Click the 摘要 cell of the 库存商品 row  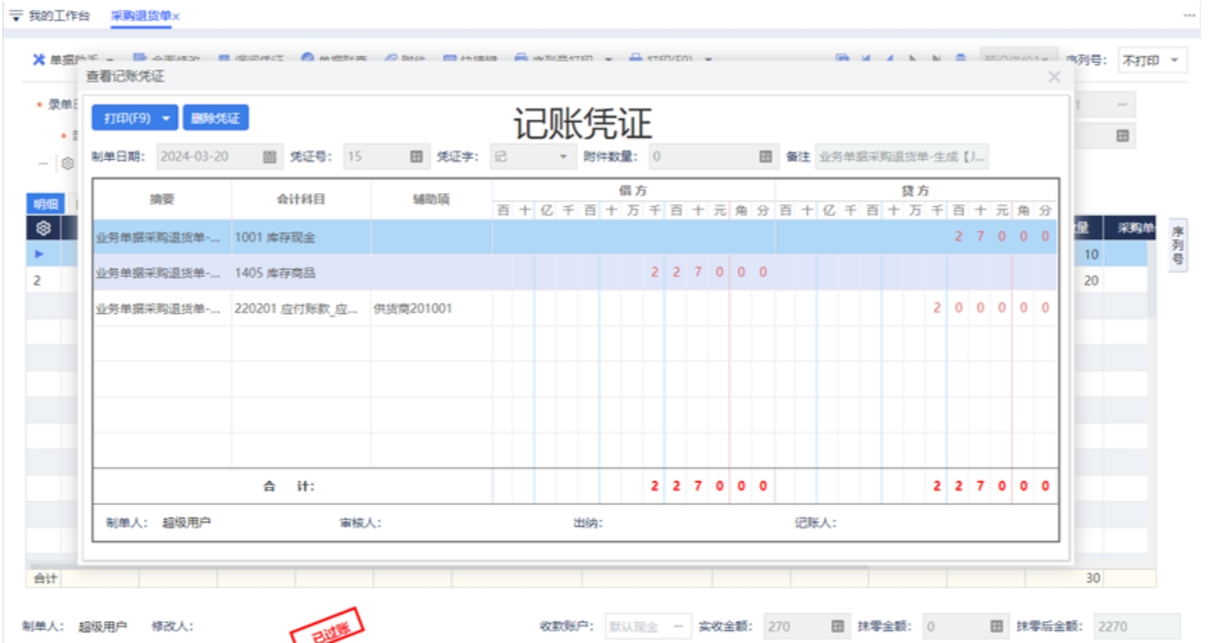point(162,273)
